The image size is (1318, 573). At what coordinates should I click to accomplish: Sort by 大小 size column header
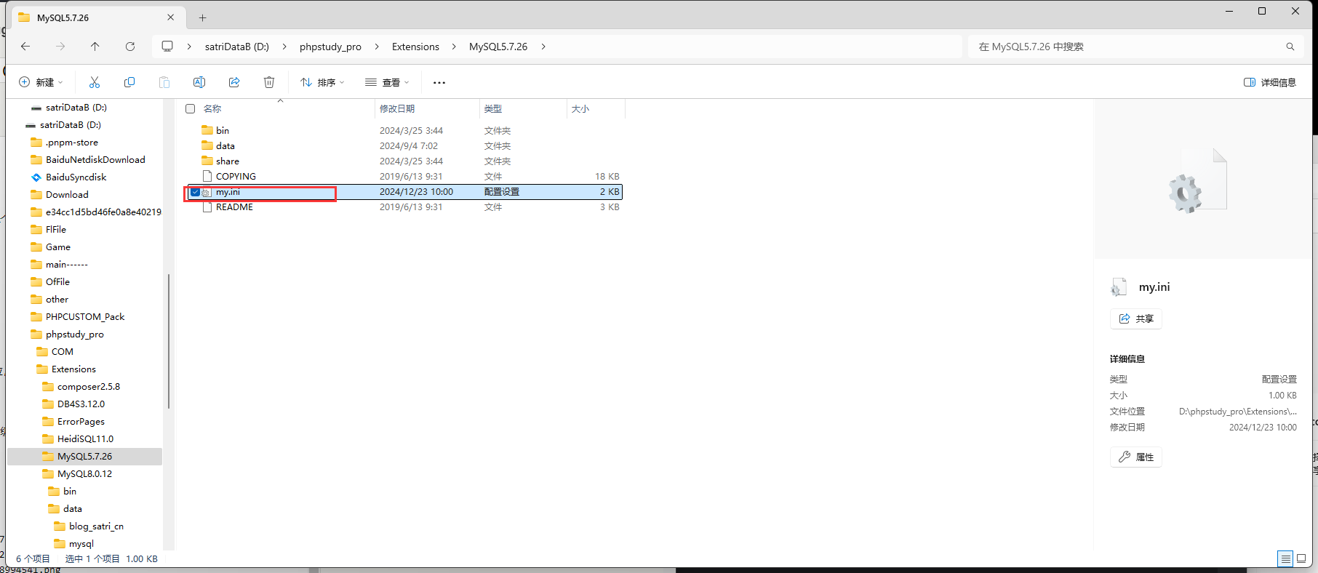[x=580, y=108]
